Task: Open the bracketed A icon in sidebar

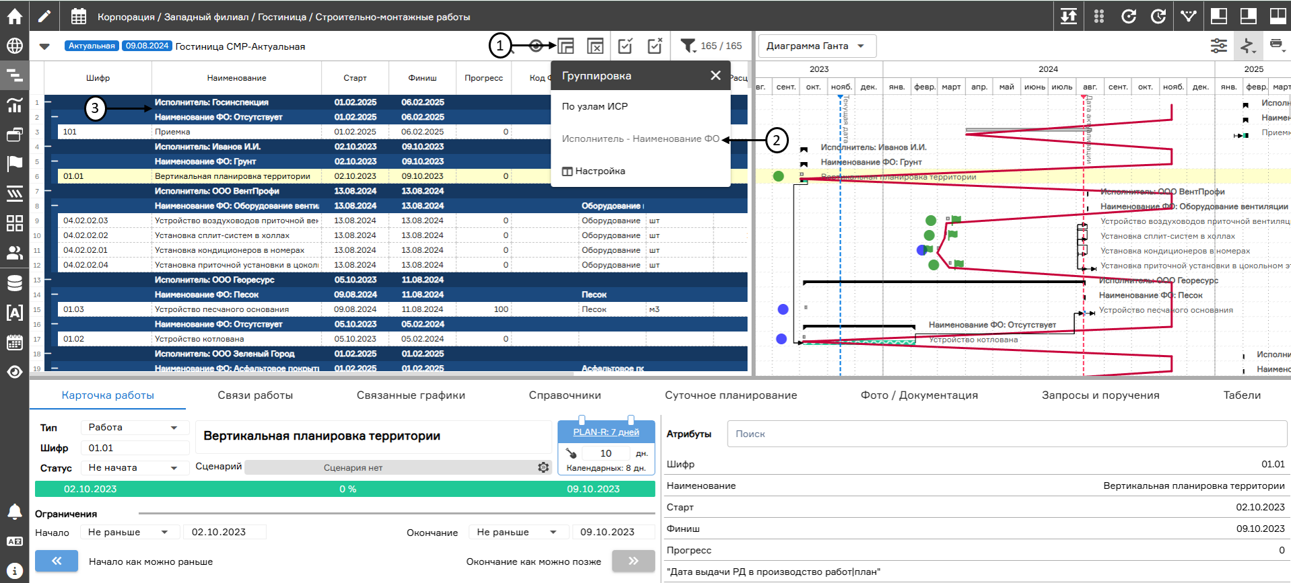Action: 14,313
